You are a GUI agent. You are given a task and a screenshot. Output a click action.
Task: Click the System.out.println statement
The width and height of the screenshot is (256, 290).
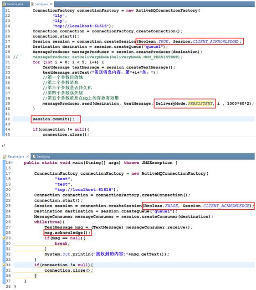[x=107, y=254]
